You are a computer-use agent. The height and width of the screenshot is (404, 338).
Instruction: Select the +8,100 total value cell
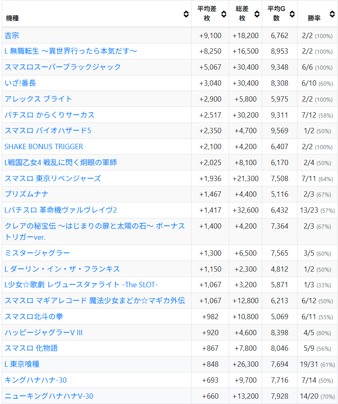[246, 163]
